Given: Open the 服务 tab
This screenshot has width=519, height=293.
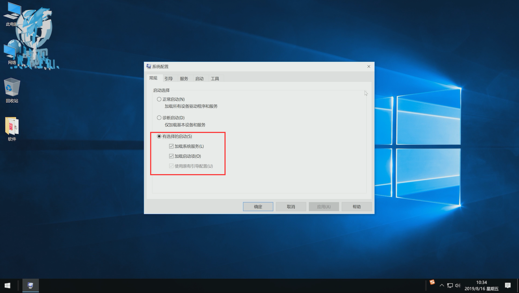Looking at the screenshot, I should 184,78.
